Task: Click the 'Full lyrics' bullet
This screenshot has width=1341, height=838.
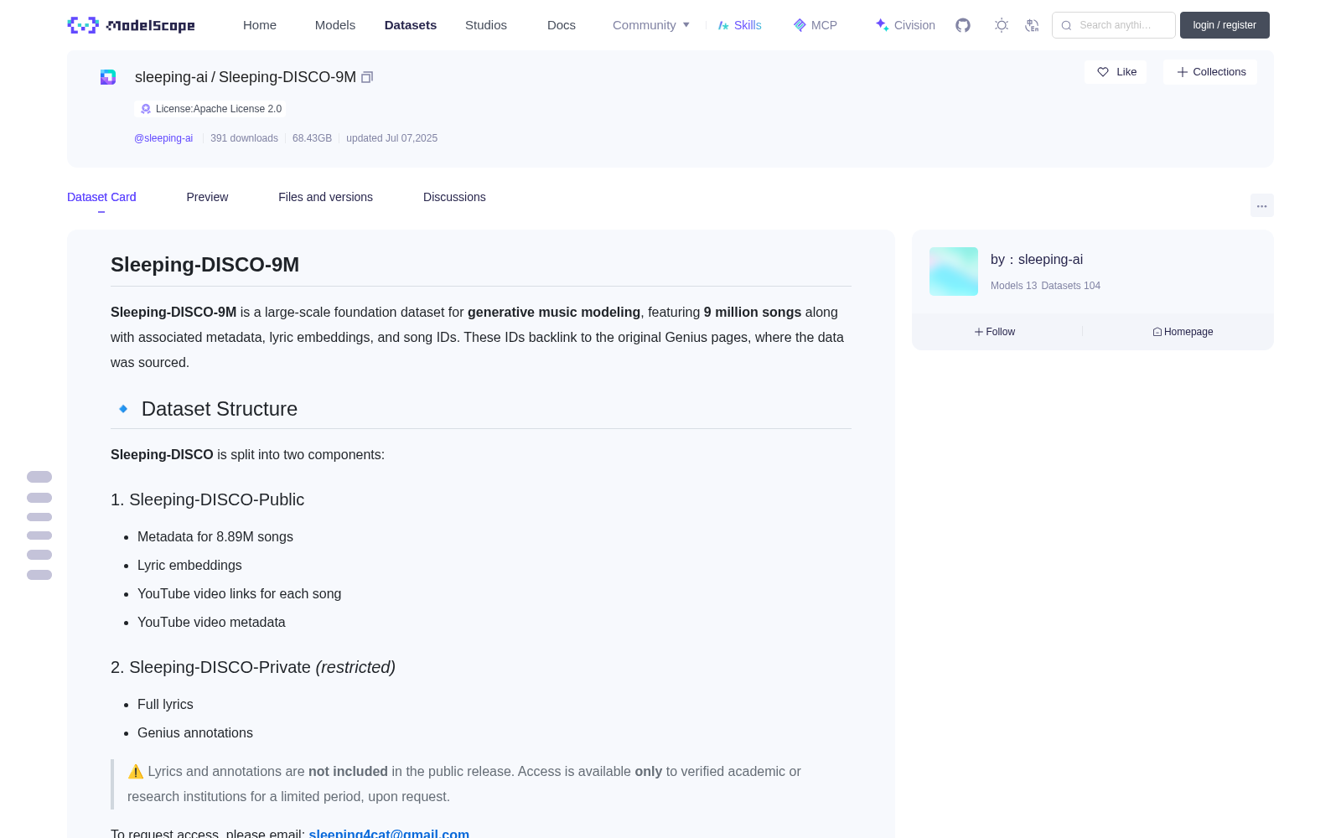Action: [165, 705]
